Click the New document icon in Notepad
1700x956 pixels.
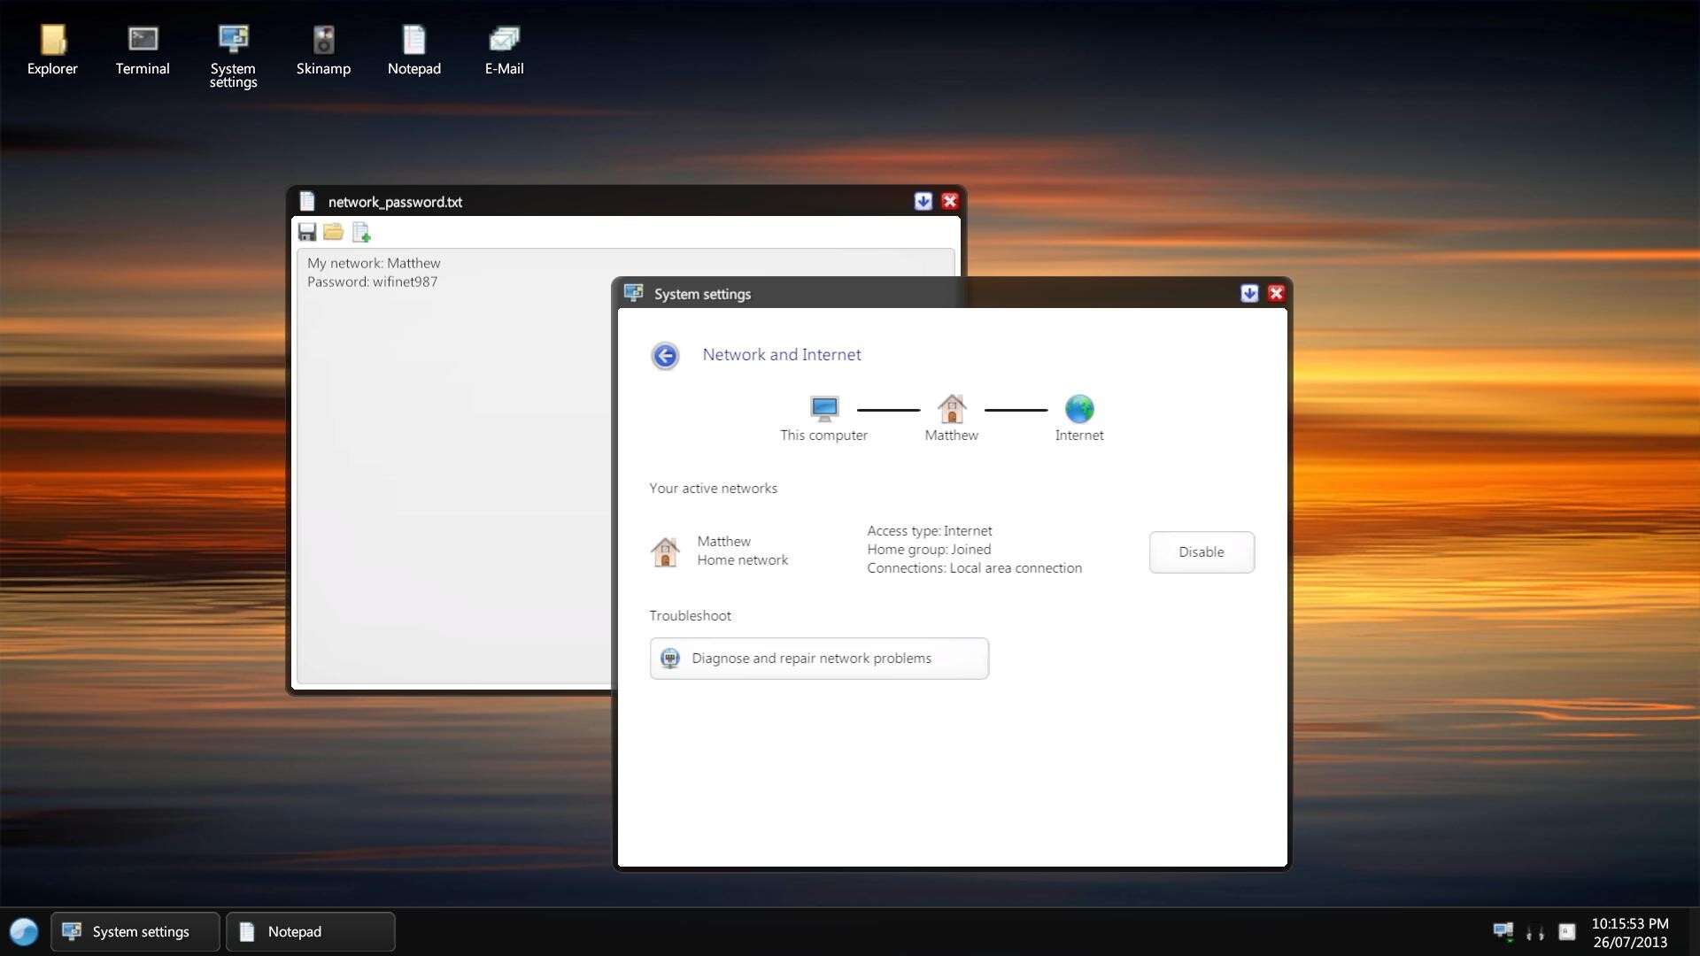click(361, 232)
